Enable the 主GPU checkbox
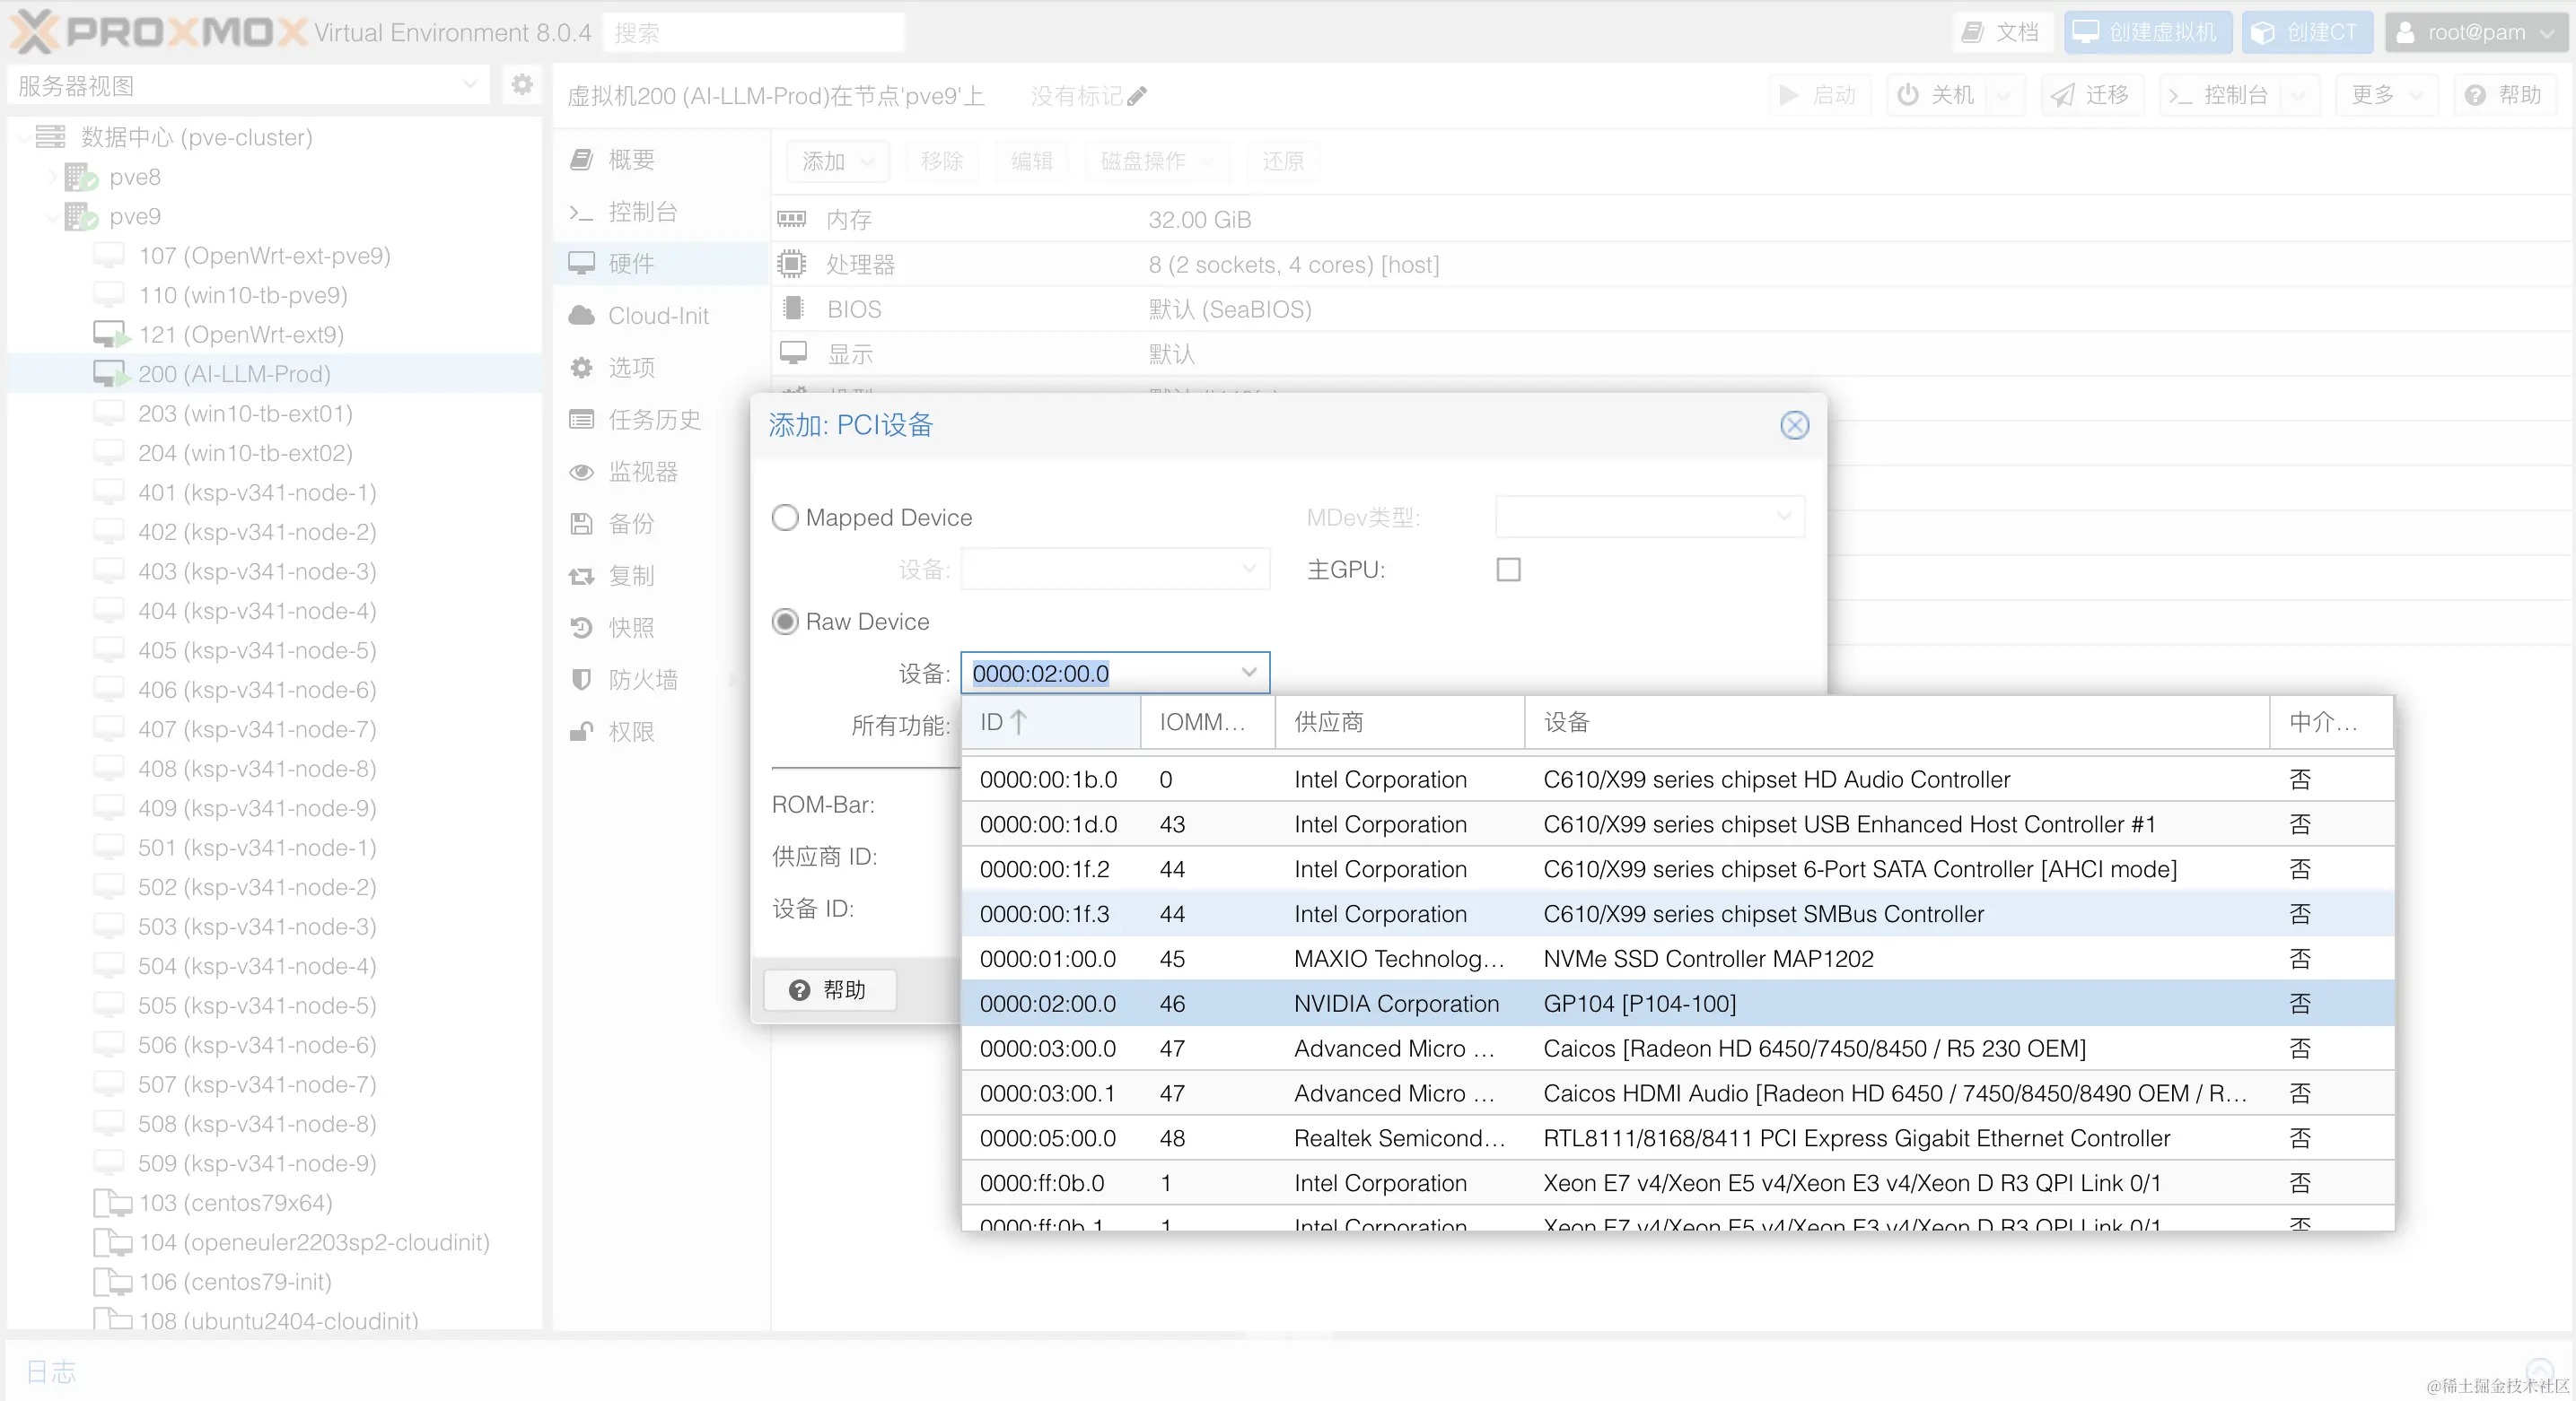This screenshot has height=1401, width=2576. [x=1509, y=569]
